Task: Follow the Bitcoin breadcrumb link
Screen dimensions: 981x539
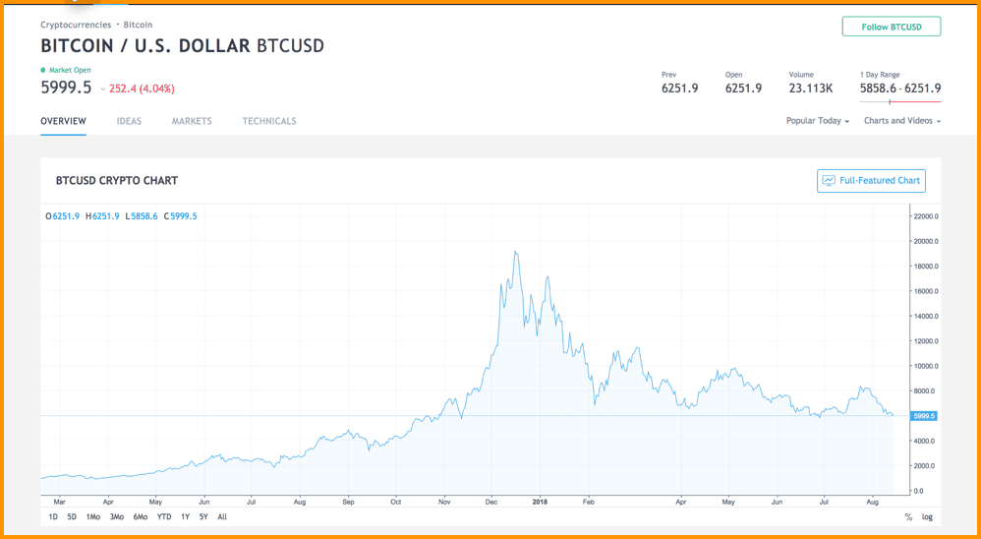Action: click(x=138, y=25)
